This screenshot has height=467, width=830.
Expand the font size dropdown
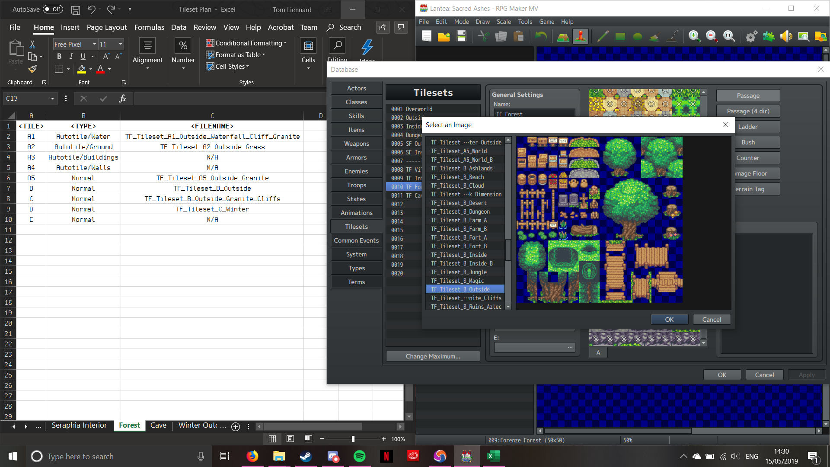click(121, 44)
